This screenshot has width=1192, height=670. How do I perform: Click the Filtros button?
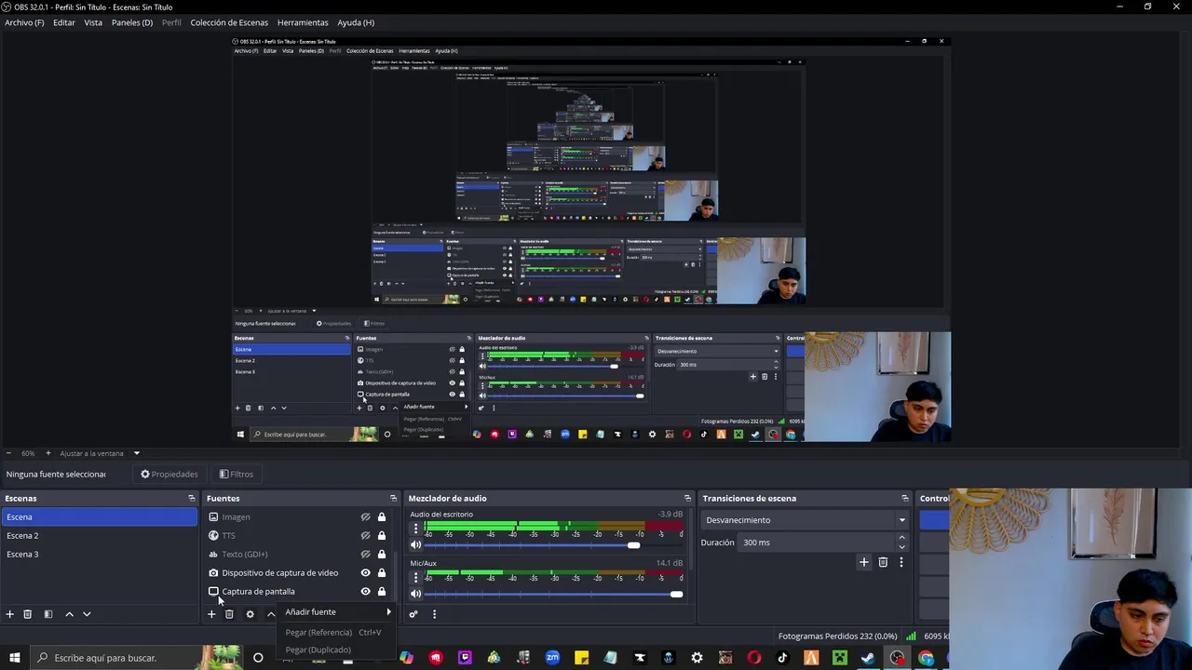click(237, 475)
